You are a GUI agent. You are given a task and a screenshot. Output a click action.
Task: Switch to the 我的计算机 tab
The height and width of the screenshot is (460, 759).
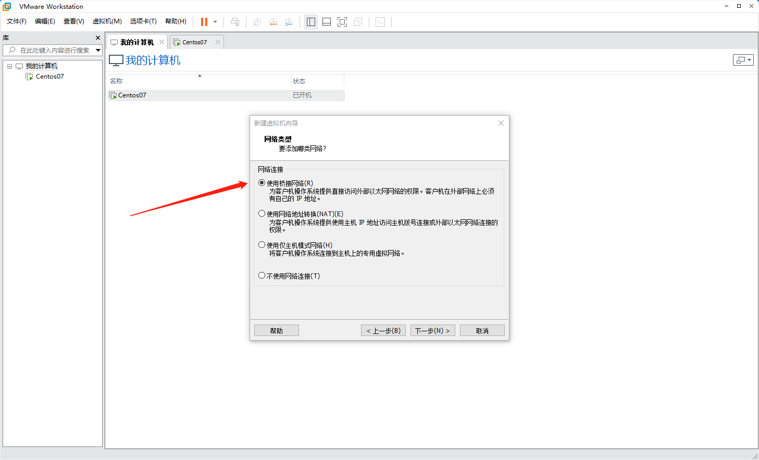[x=136, y=42]
